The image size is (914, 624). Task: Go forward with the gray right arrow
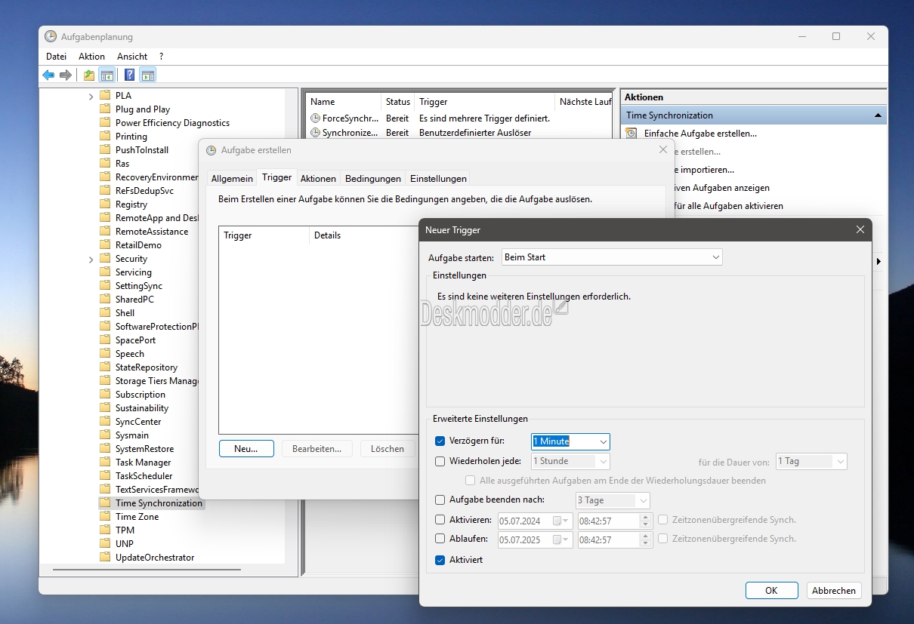[66, 75]
